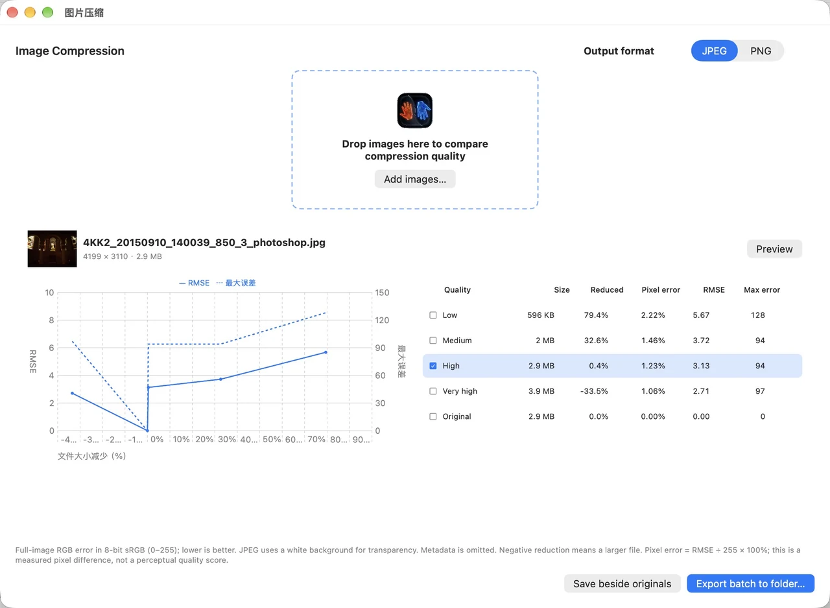Viewport: 830px width, 608px height.
Task: Click the Quality column header
Action: point(457,289)
